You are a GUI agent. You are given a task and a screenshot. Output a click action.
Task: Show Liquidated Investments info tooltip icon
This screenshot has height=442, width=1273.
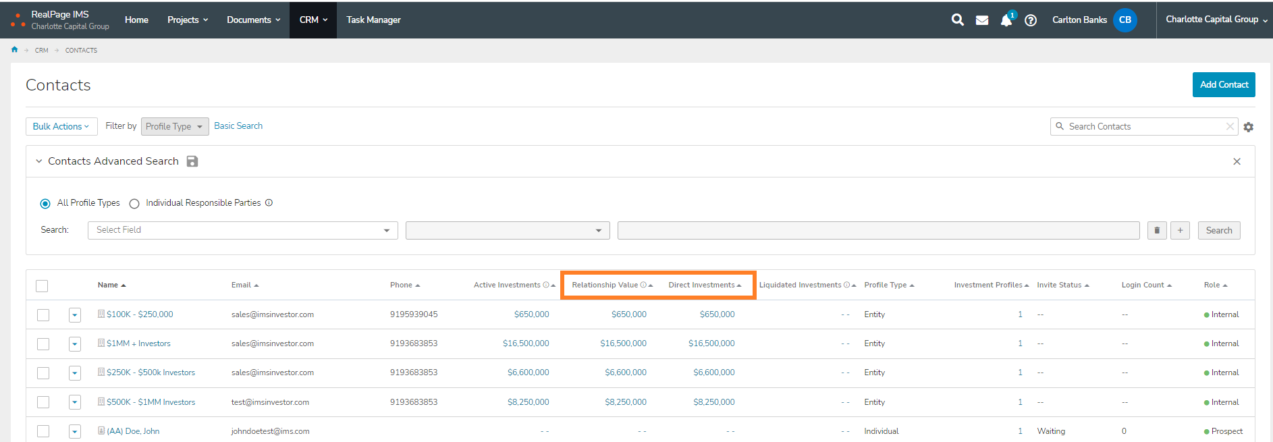coord(846,285)
